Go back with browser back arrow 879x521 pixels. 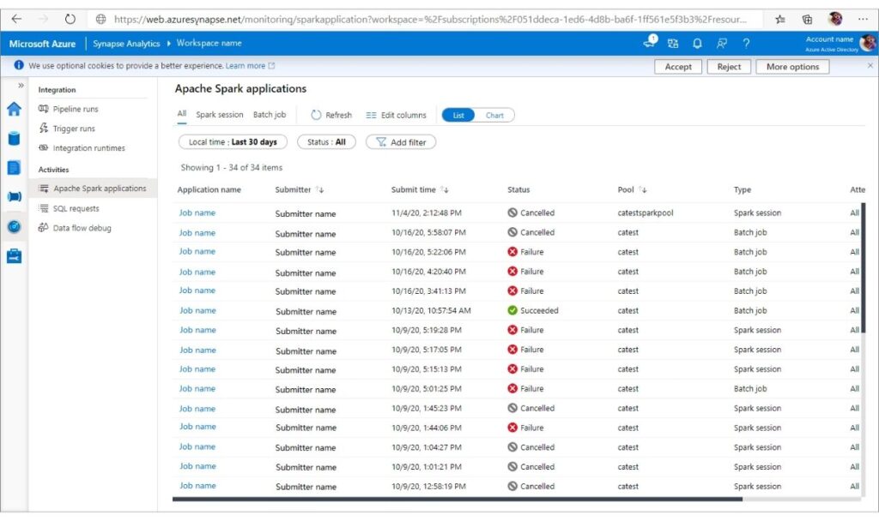17,19
